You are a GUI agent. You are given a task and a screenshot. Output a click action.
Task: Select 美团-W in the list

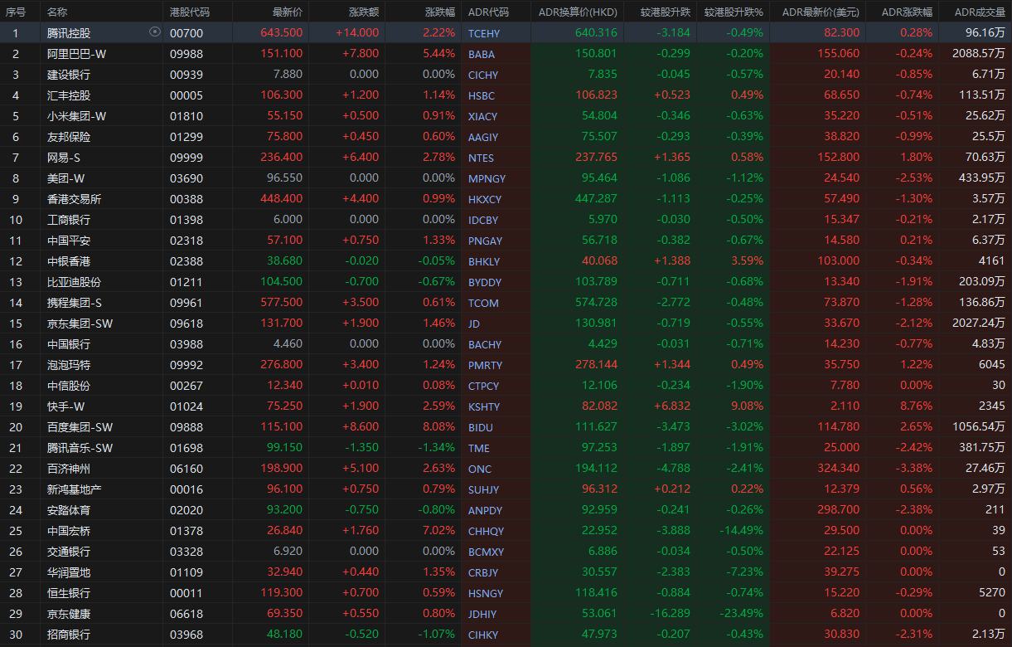[66, 178]
